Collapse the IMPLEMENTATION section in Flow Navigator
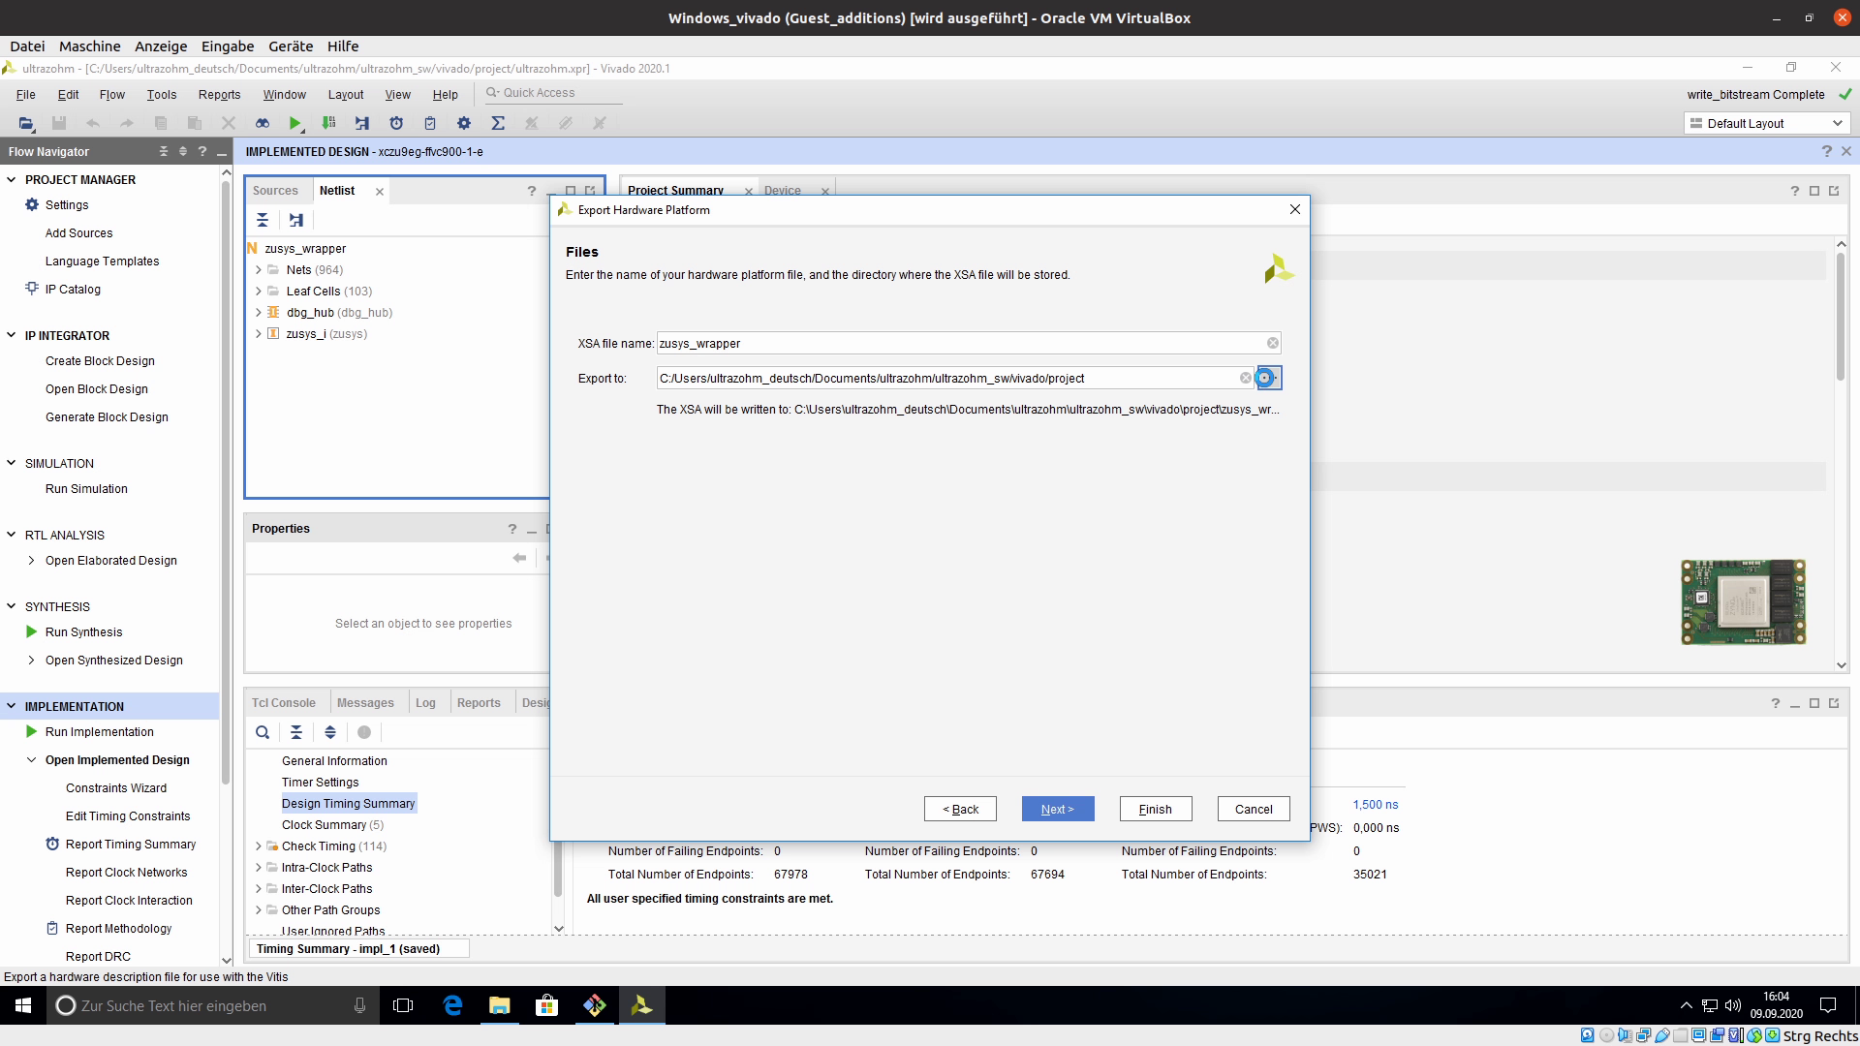This screenshot has height=1046, width=1860. tap(12, 706)
